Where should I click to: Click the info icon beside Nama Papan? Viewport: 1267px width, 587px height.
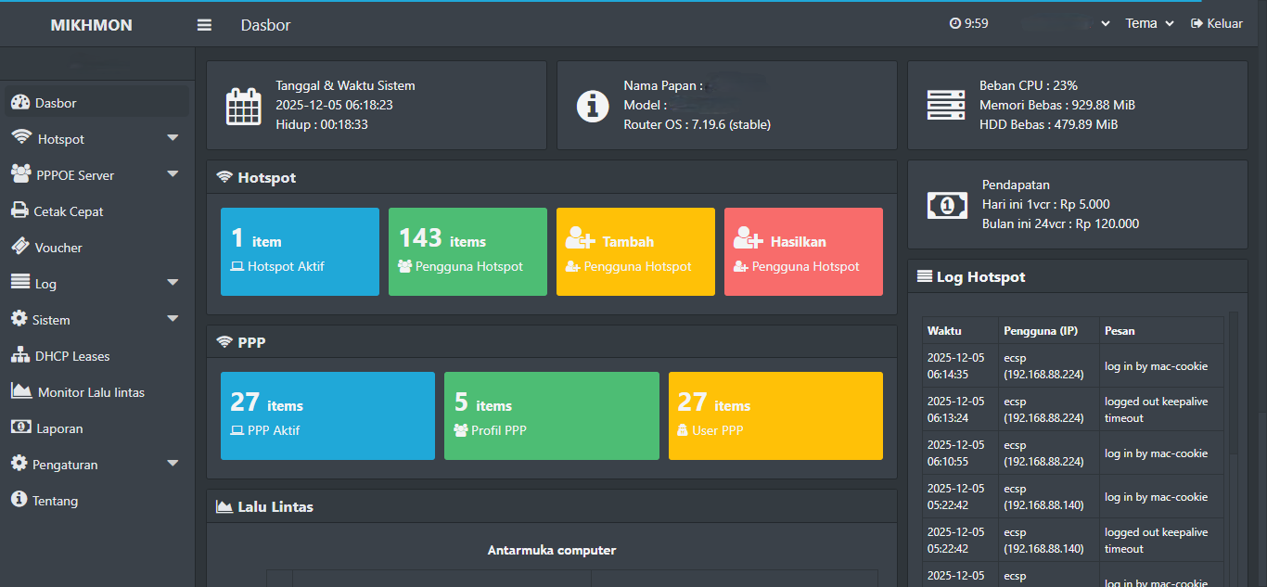593,106
